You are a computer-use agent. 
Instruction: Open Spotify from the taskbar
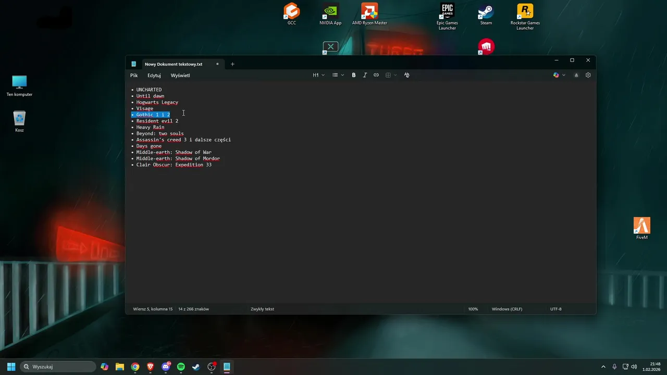(181, 367)
